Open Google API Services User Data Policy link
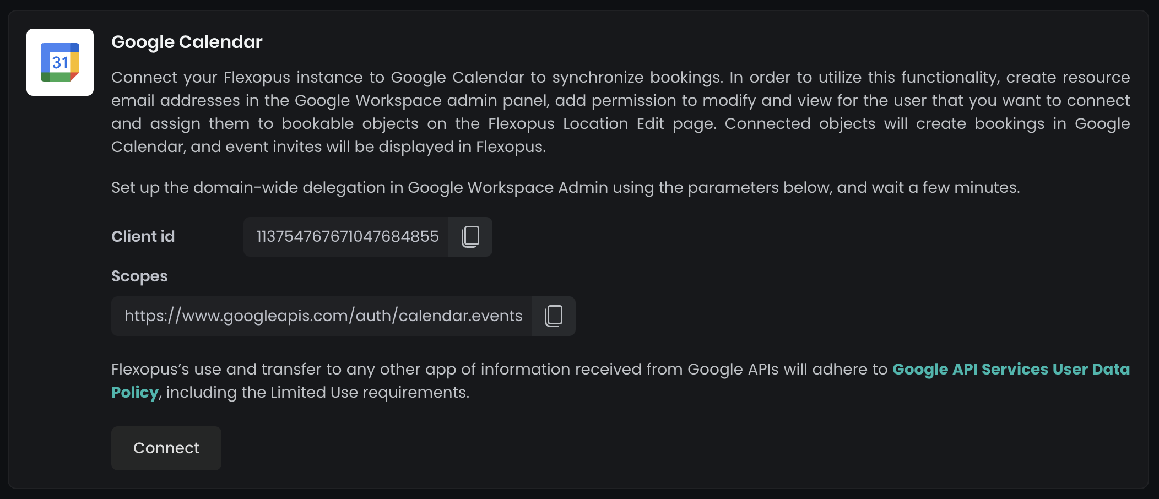Viewport: 1159px width, 499px height. point(1010,369)
